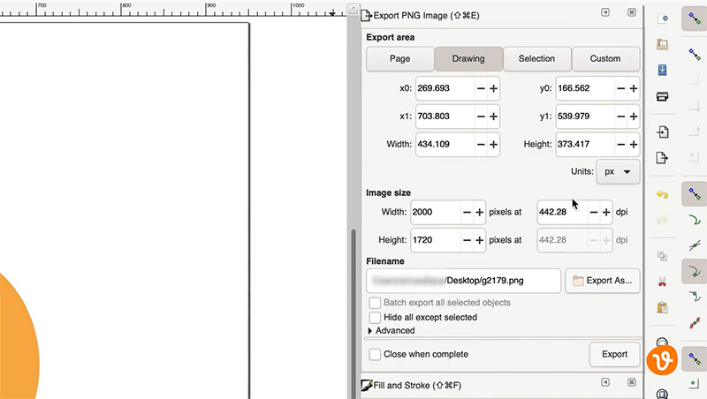Screen dimensions: 707x399
Task: Increase the y1 value
Action: pos(634,117)
